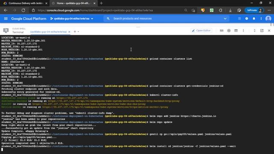Reload the current page
The image size is (274, 154).
coord(23,10)
